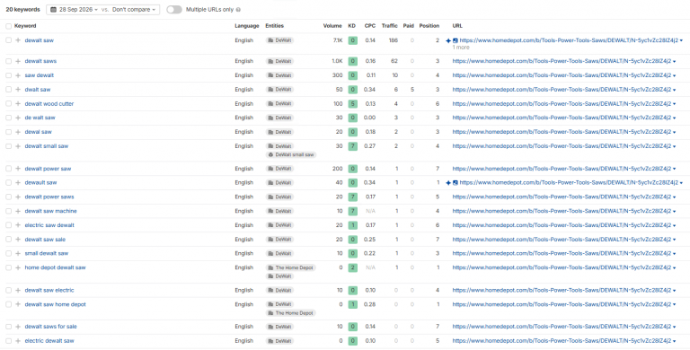
Task: Add 'dewalt saws for sale' via plus icon
Action: click(18, 327)
